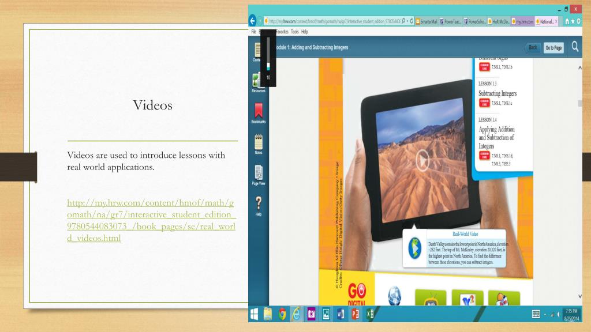Click the Go to Page button
The height and width of the screenshot is (332, 591).
point(553,48)
